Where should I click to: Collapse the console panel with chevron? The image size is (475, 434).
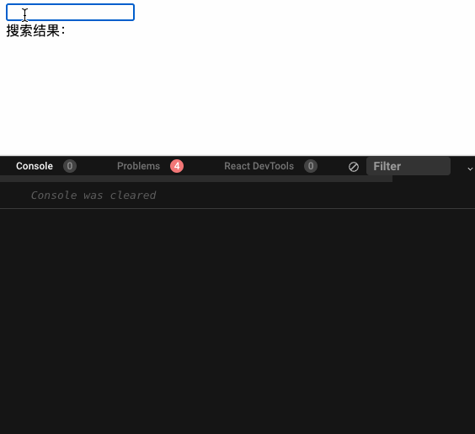coord(470,169)
